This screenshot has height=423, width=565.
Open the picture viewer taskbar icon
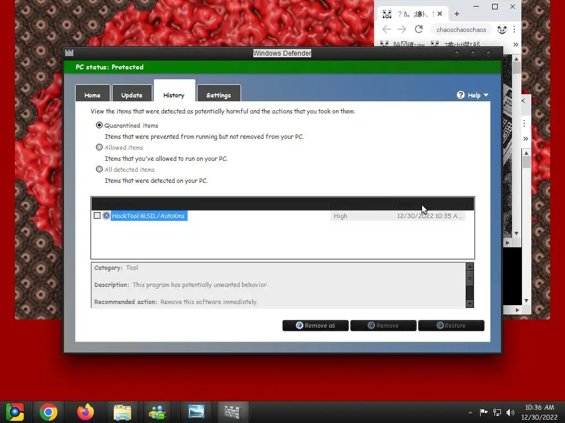tap(196, 412)
